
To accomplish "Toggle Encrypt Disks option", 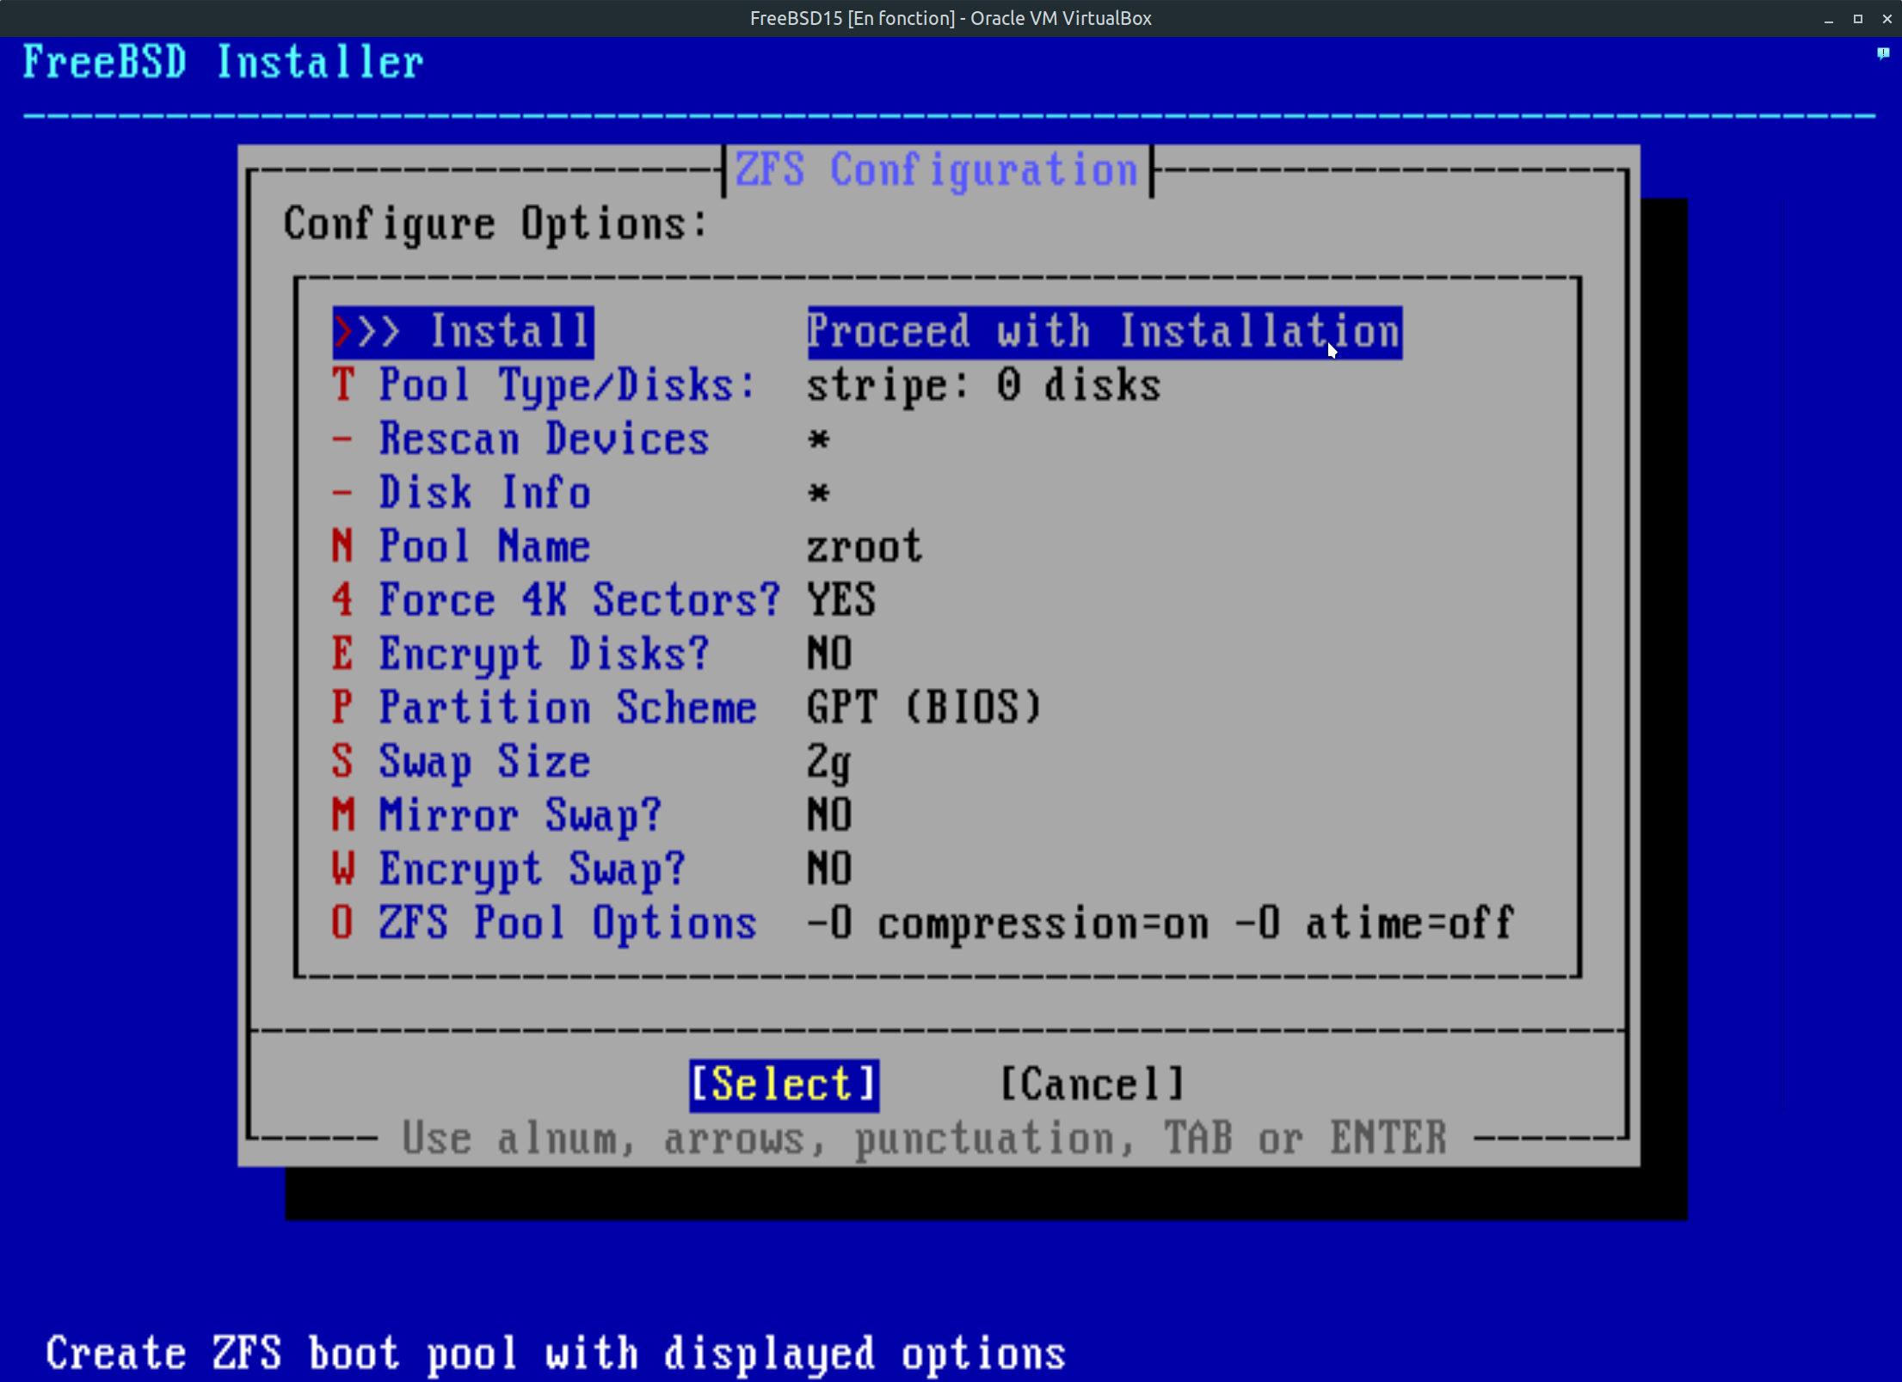I will point(543,654).
